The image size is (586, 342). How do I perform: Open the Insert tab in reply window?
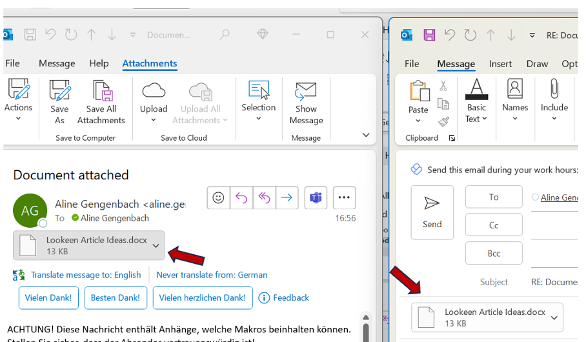click(x=500, y=64)
